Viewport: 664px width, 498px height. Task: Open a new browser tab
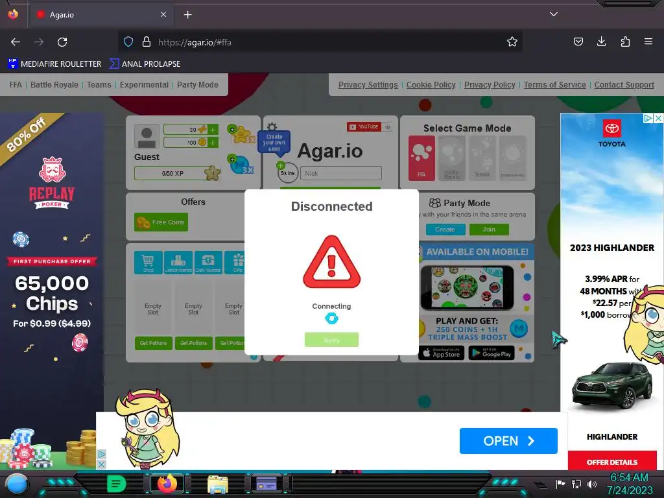187,15
